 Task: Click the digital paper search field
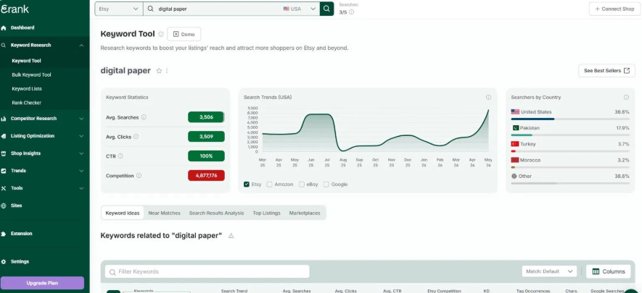click(x=213, y=9)
